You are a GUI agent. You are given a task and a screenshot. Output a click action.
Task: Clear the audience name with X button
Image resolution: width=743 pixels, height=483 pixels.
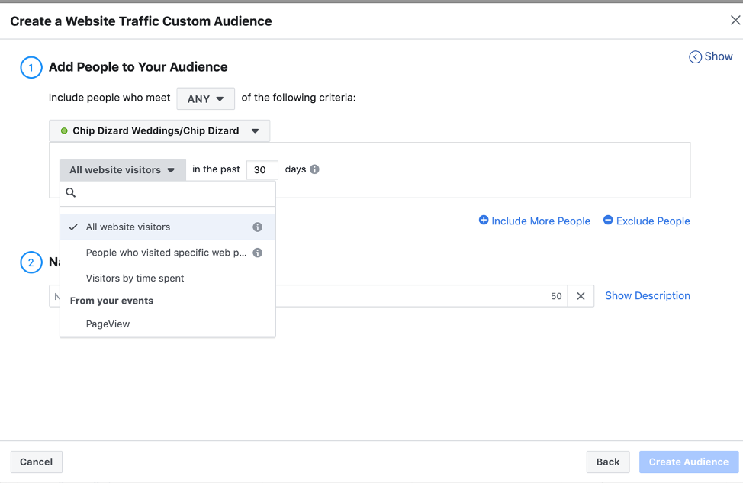click(581, 296)
